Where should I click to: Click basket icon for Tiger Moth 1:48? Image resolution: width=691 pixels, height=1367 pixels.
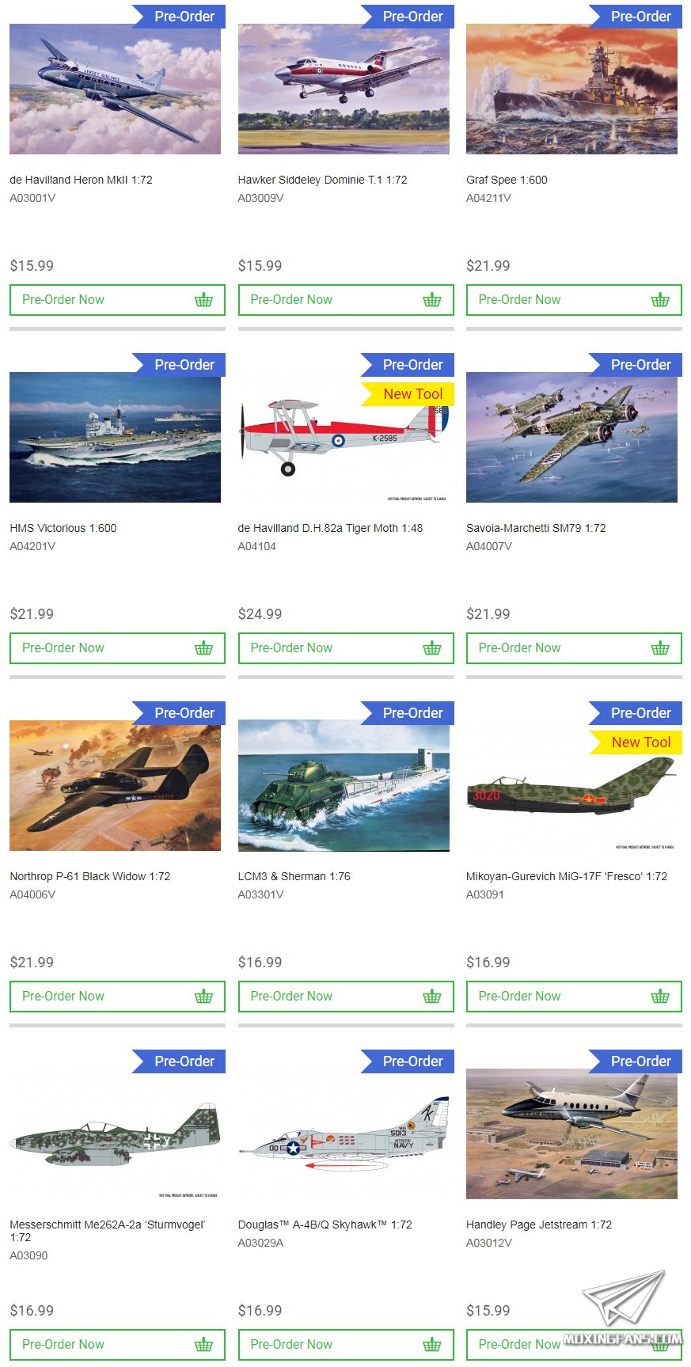point(431,647)
